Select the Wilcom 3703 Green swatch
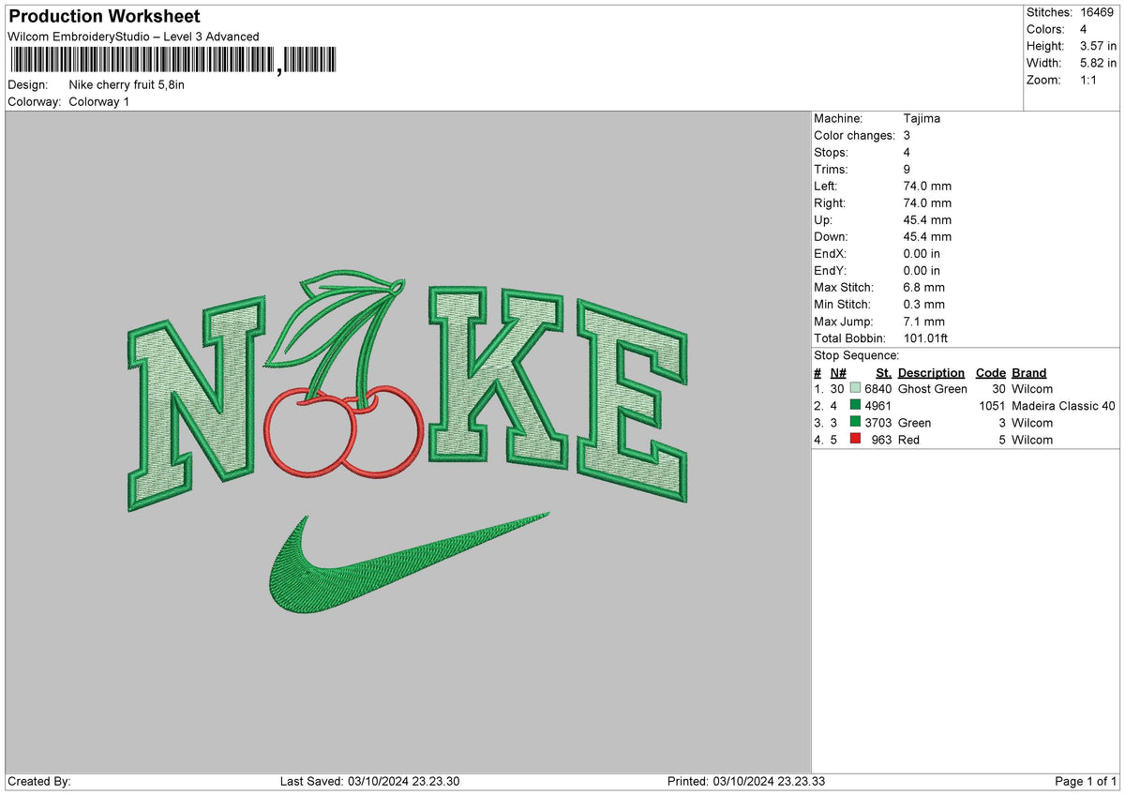This screenshot has height=795, width=1125. coord(853,422)
